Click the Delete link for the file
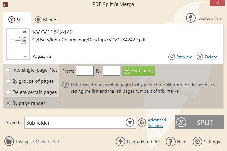 [x=211, y=57]
